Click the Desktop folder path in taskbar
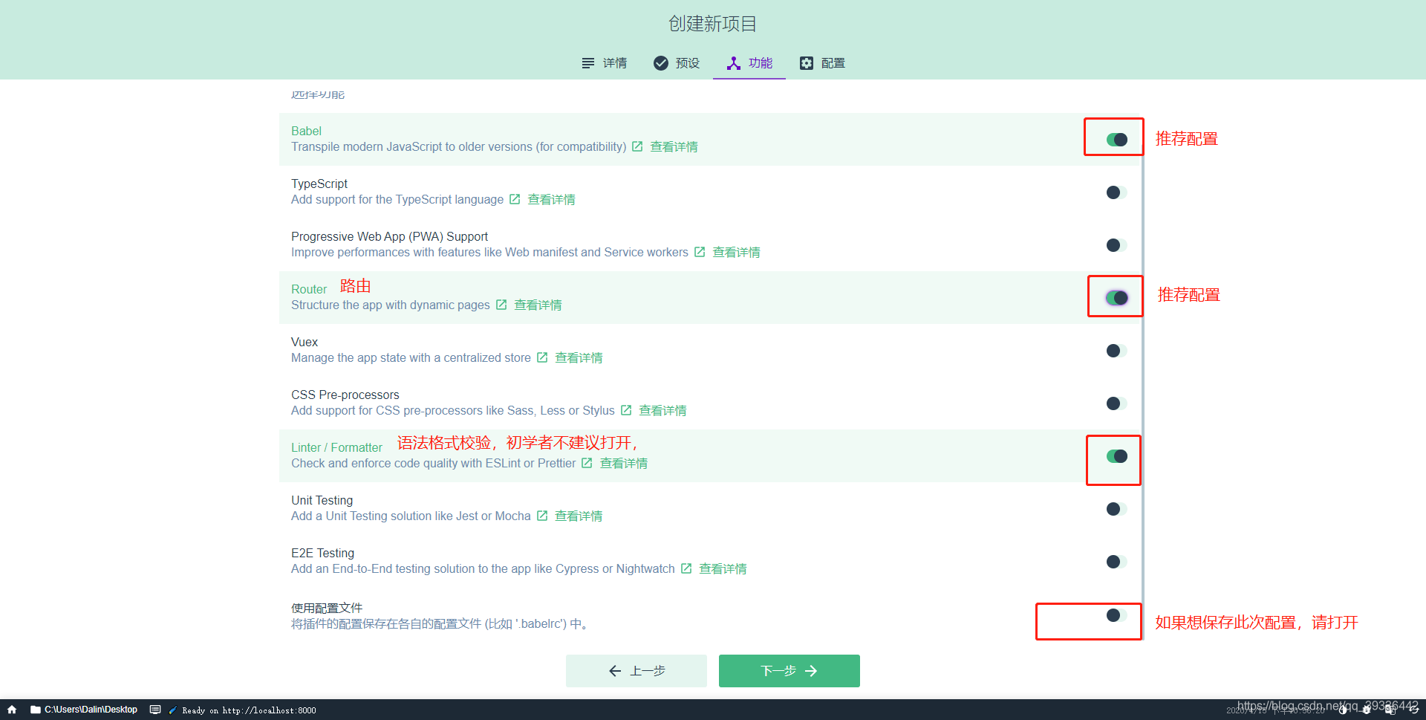 89,710
